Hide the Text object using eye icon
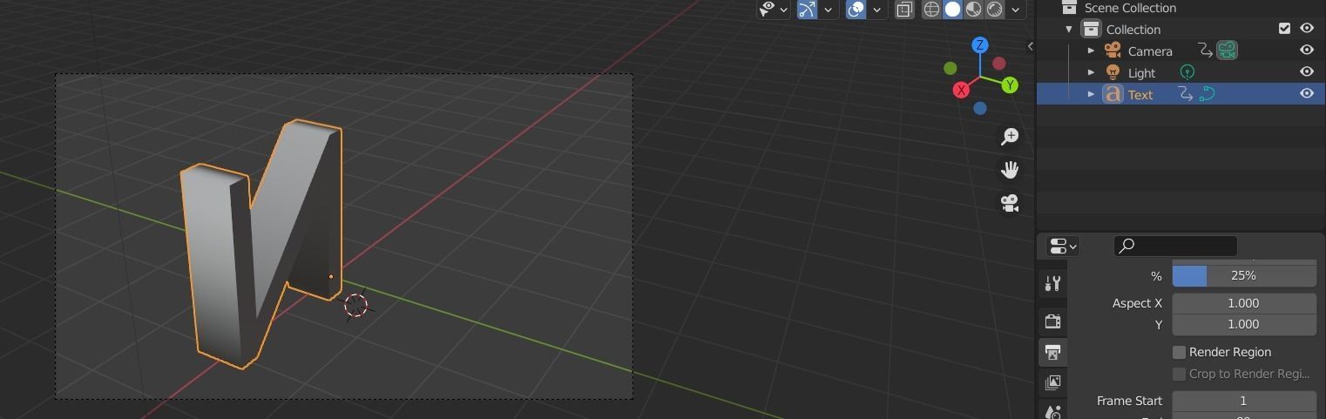Image resolution: width=1326 pixels, height=419 pixels. 1307,94
